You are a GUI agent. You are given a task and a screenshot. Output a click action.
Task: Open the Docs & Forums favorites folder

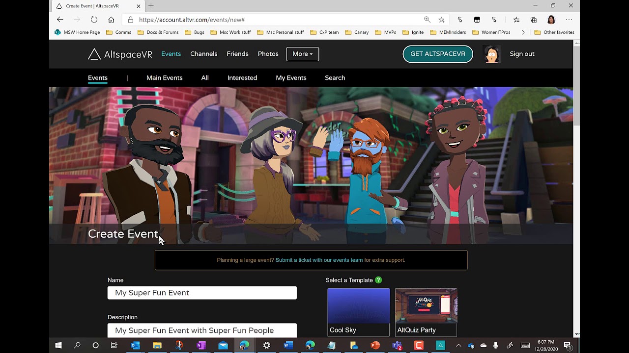coord(158,32)
